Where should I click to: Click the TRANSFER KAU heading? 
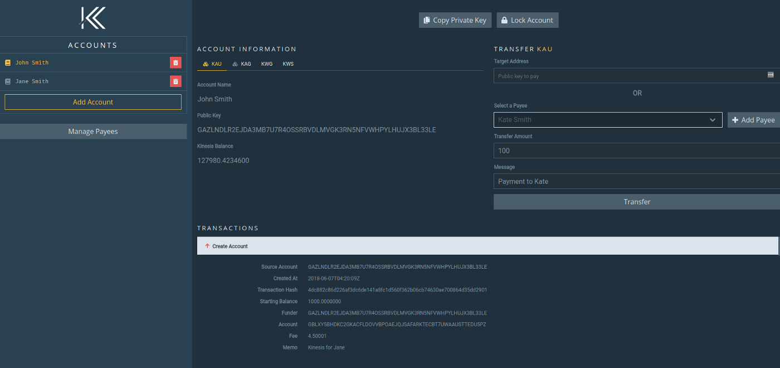[x=523, y=49]
